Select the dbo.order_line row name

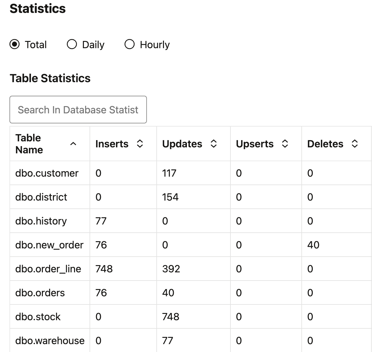48,269
